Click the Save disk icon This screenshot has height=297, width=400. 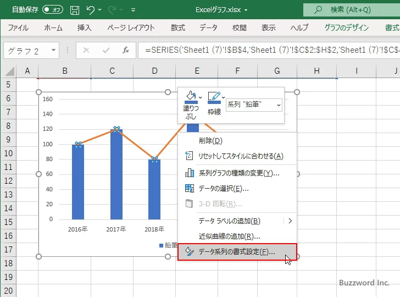pyautogui.click(x=75, y=10)
